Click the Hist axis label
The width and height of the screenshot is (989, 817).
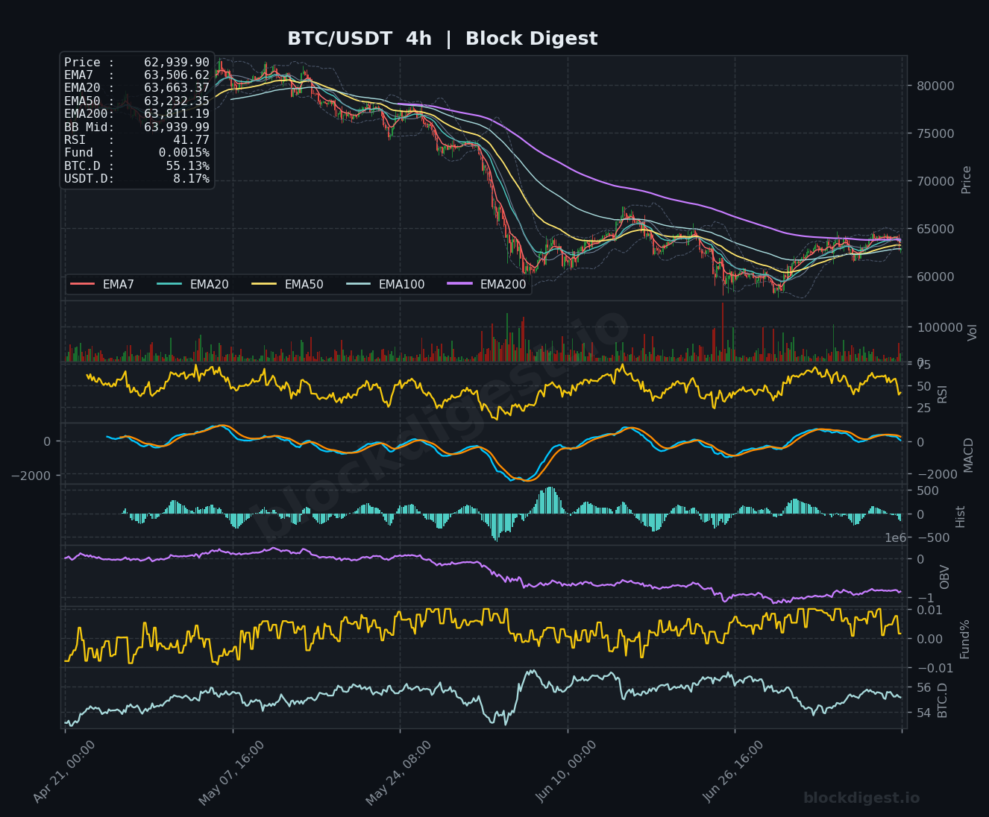(961, 516)
